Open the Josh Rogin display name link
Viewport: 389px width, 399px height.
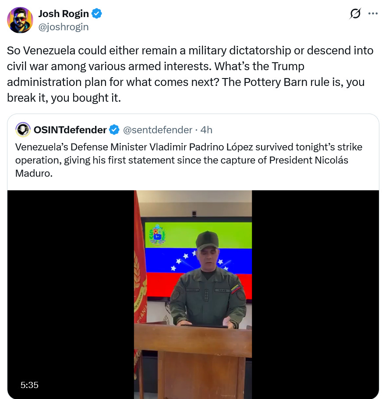[x=64, y=14]
